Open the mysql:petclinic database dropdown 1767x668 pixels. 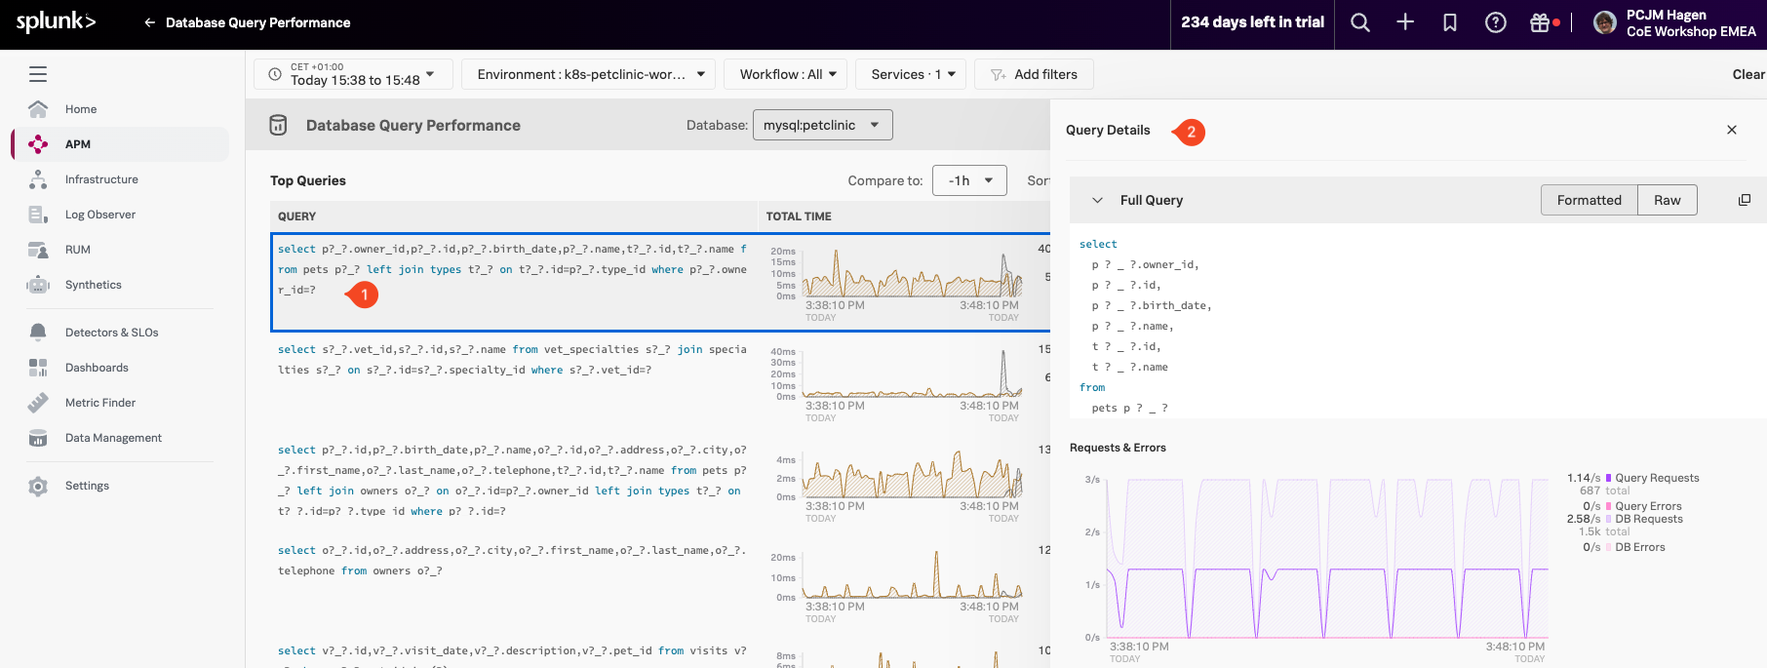coord(822,125)
